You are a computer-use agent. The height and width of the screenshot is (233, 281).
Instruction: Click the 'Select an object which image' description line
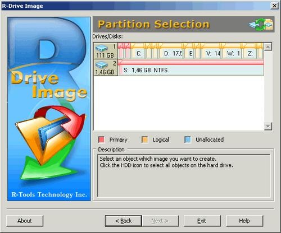point(158,159)
